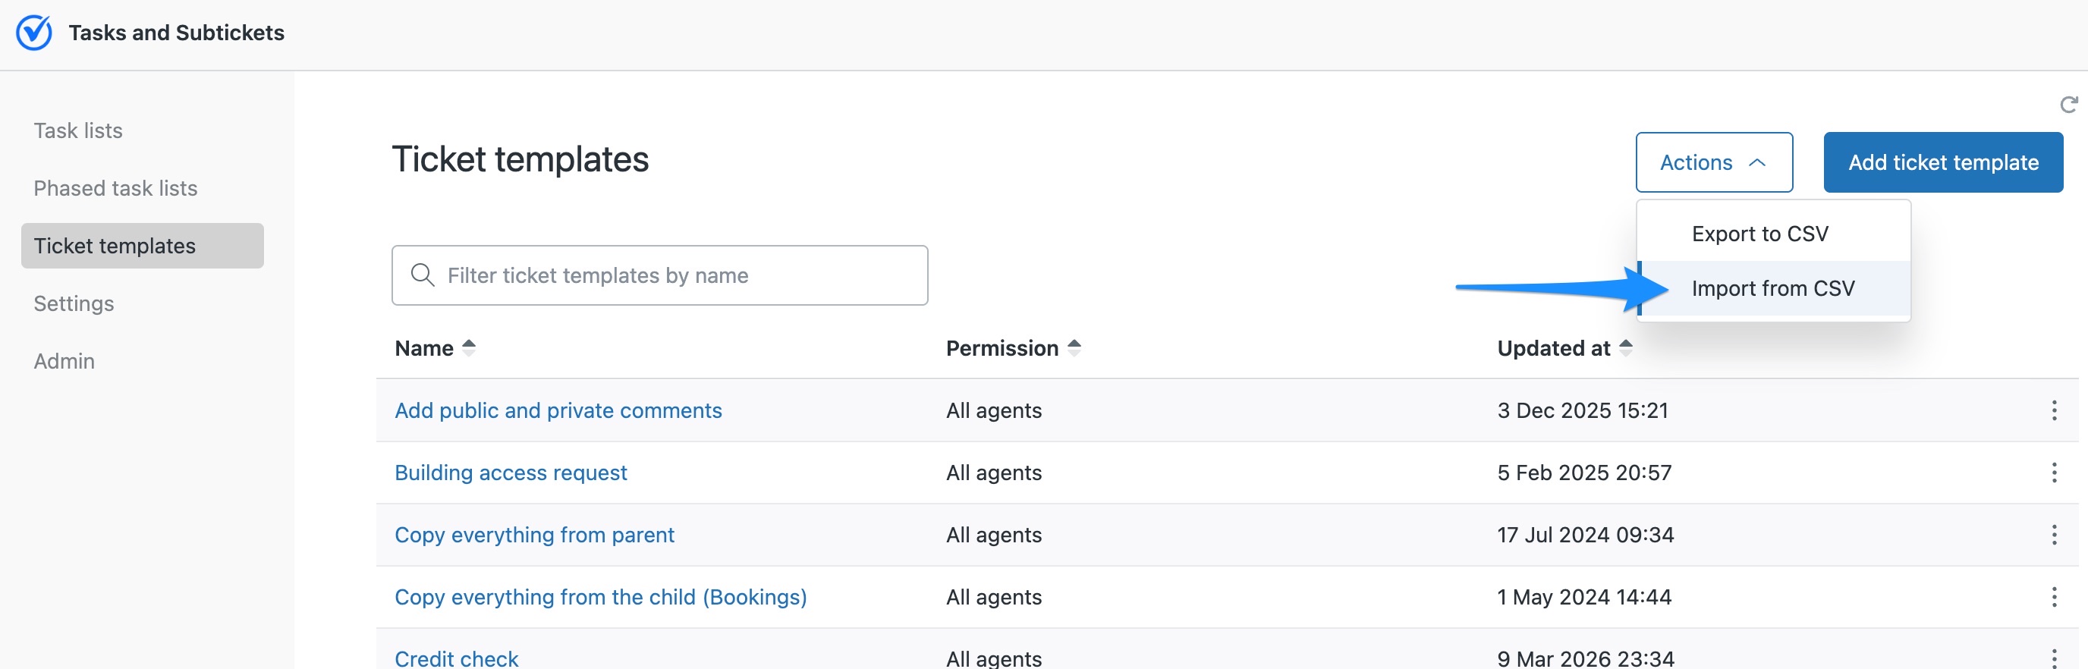Open Settings in sidebar
This screenshot has height=669, width=2088.
coord(74,303)
